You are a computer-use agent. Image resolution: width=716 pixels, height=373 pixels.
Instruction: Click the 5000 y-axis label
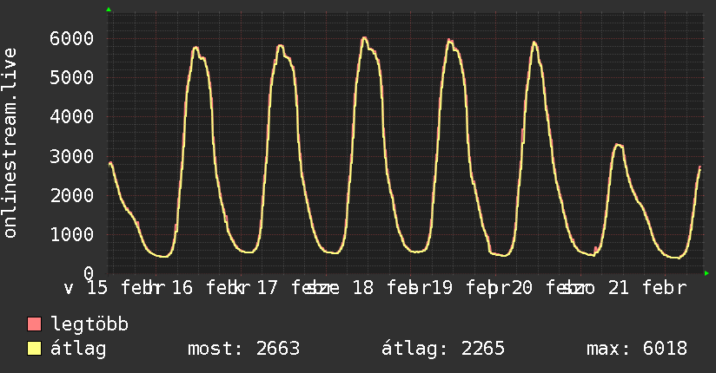coord(71,77)
